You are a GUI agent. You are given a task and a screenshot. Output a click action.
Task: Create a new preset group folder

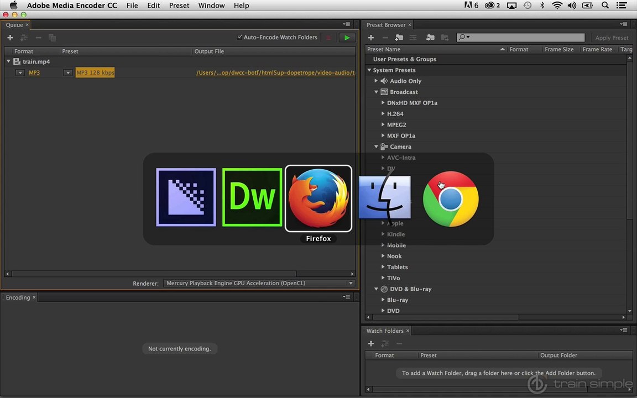point(399,38)
